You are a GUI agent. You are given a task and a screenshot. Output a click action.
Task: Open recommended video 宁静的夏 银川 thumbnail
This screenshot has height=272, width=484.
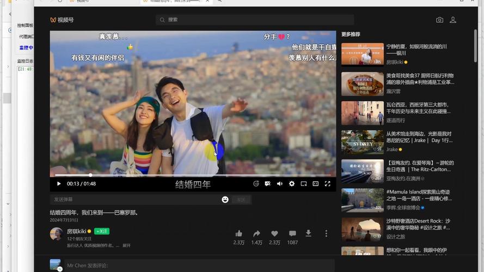[x=363, y=54]
